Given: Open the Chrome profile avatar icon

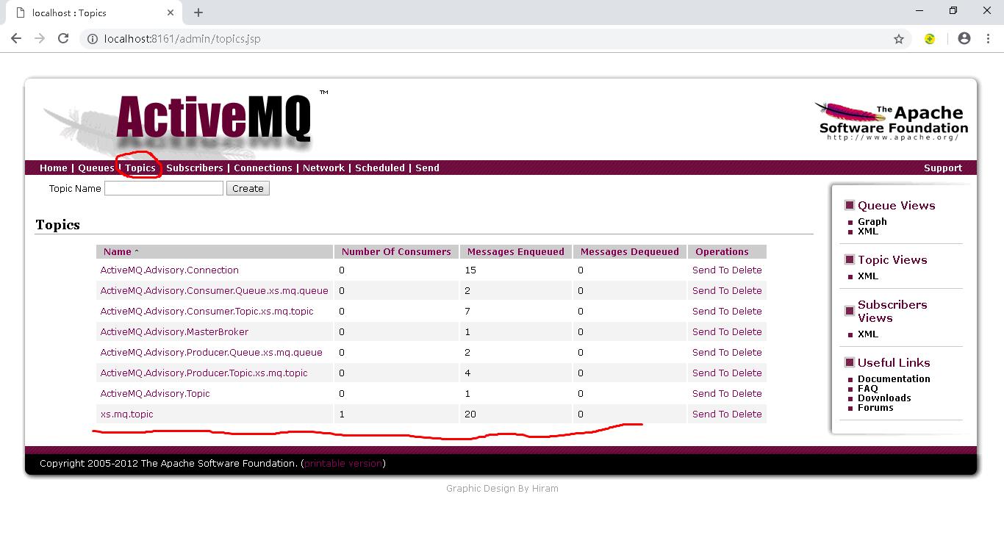Looking at the screenshot, I should tap(964, 38).
